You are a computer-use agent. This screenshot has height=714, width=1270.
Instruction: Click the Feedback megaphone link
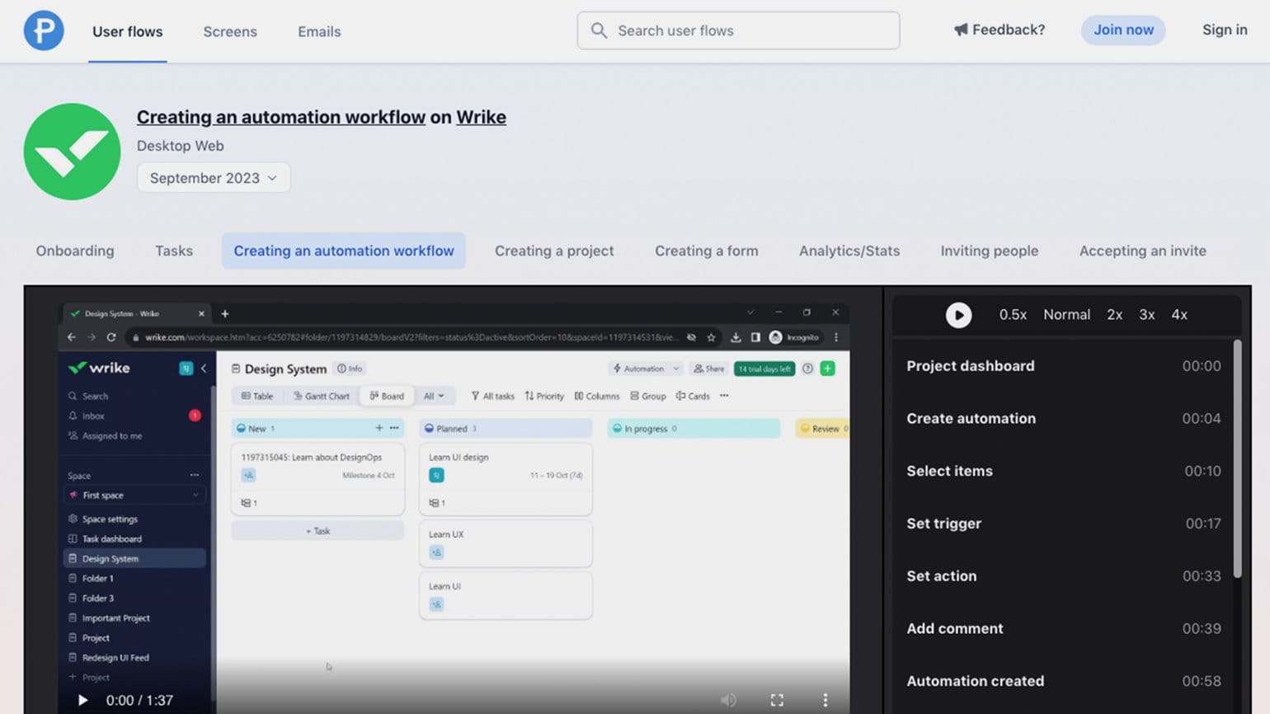coord(1000,30)
